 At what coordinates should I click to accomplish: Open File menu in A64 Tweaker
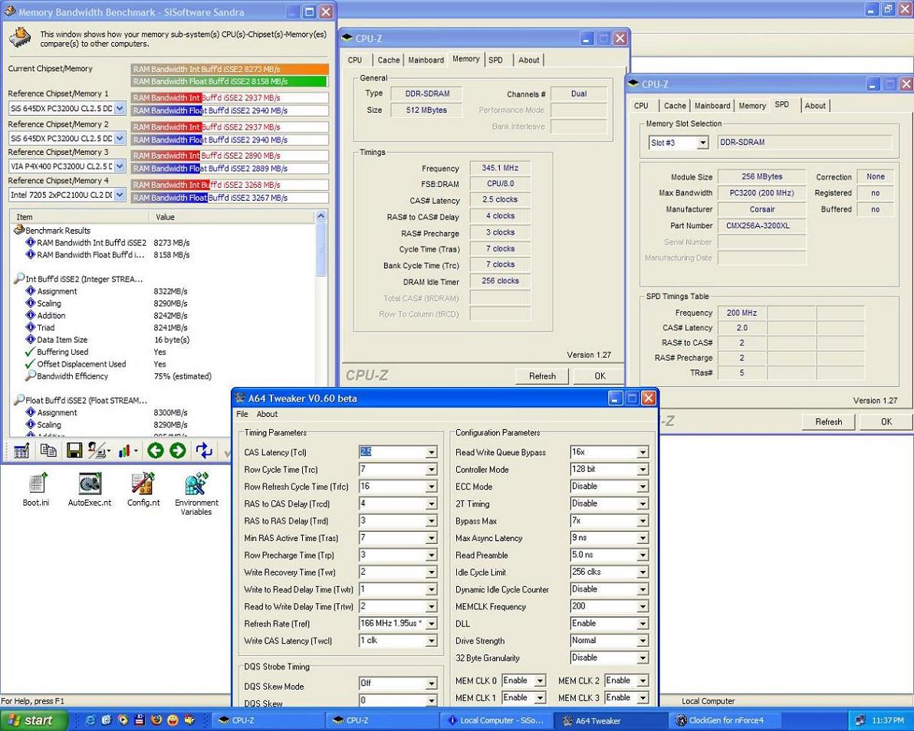242,414
